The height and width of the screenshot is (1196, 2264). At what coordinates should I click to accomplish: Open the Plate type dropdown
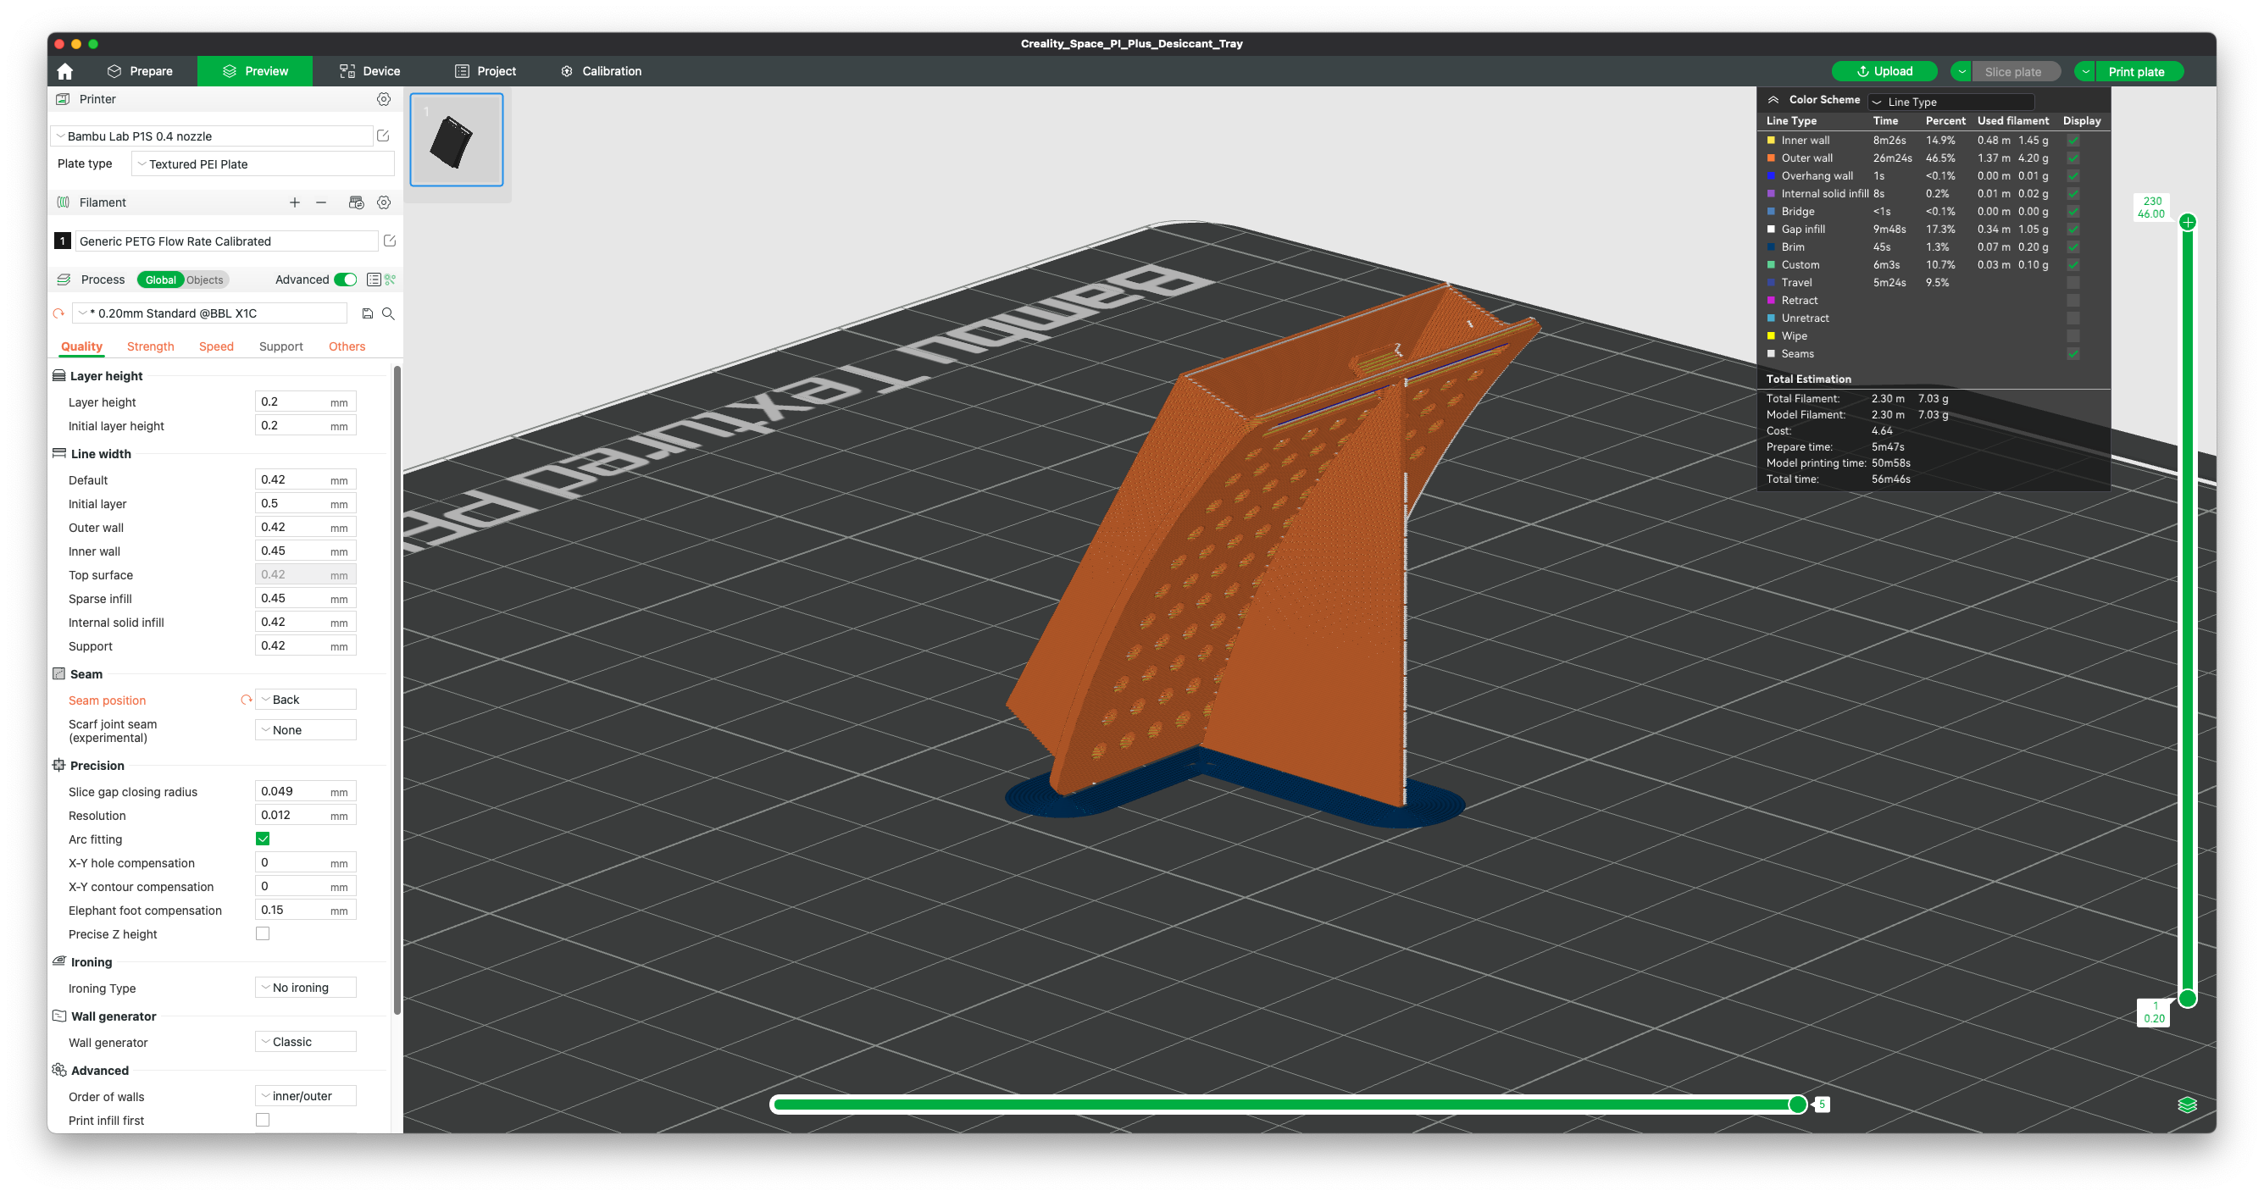[263, 164]
